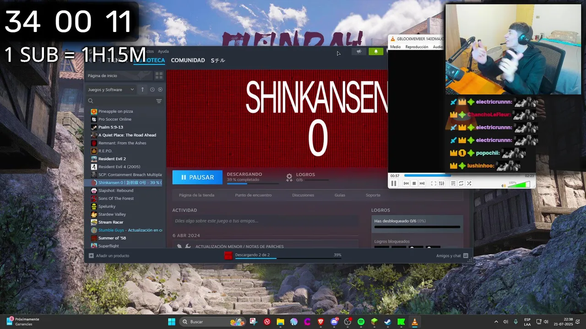The image size is (586, 329).
Task: Open the Steam profile tab Sチル
Action: 218,60
